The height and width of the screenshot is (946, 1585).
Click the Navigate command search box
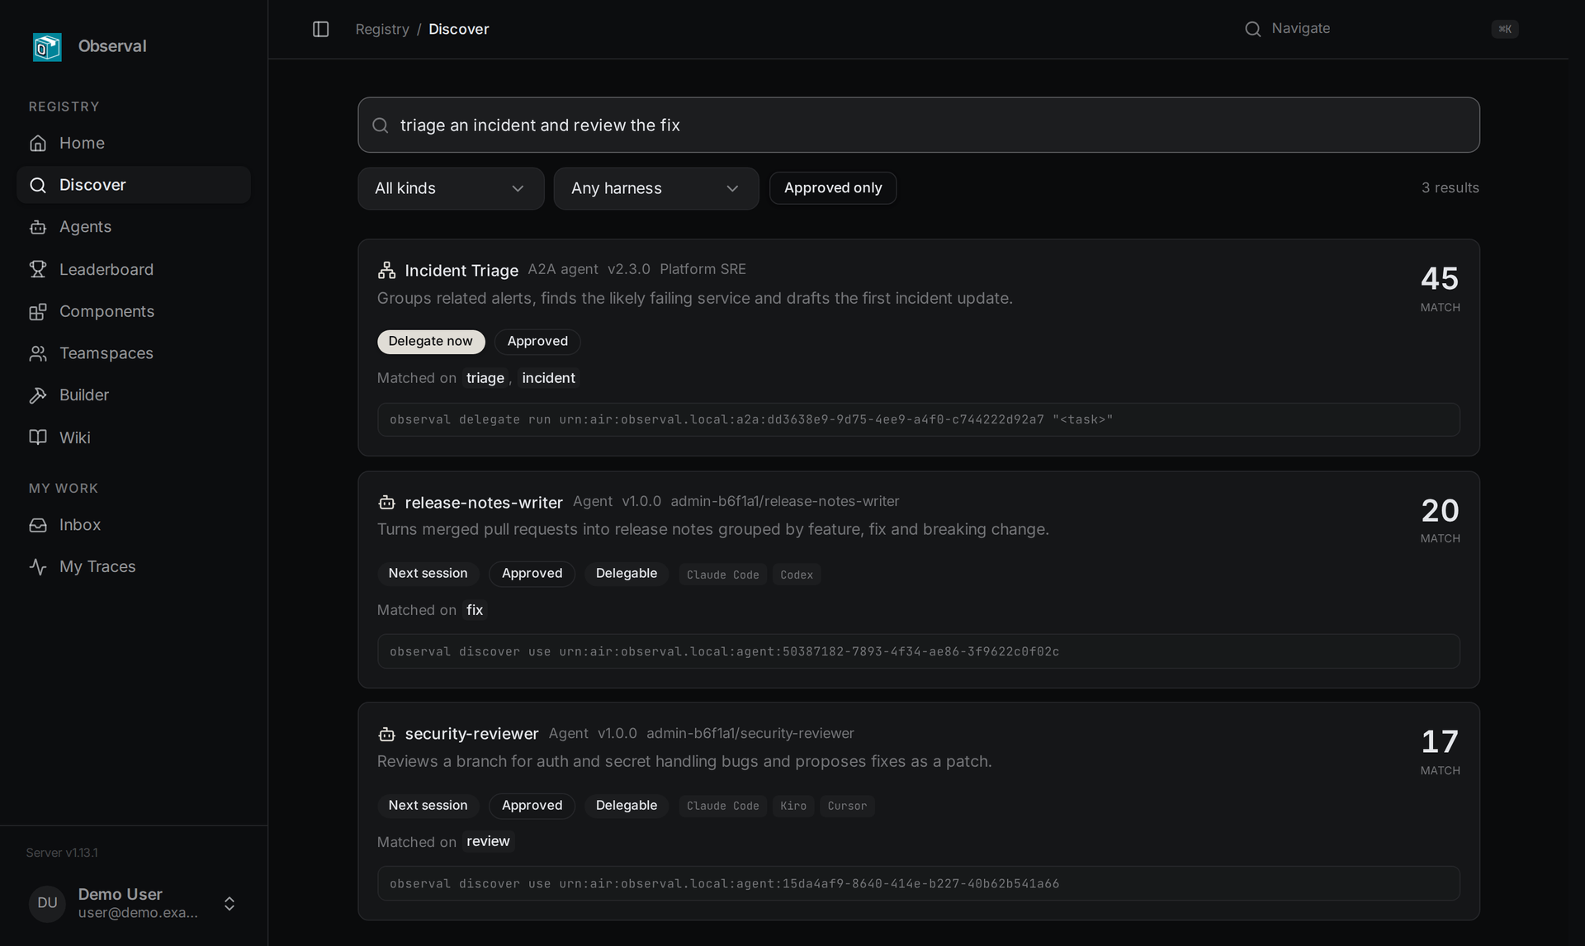pyautogui.click(x=1381, y=29)
